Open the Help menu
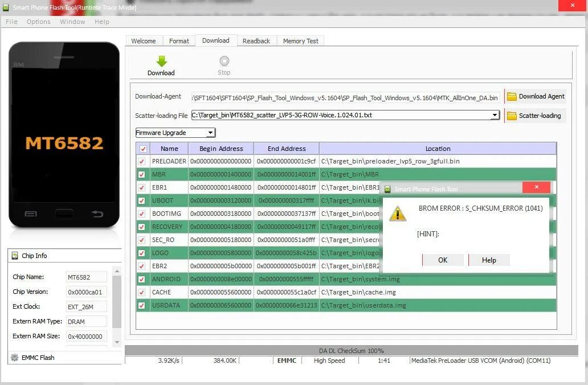Viewport: 588px width, 385px height. tap(101, 22)
